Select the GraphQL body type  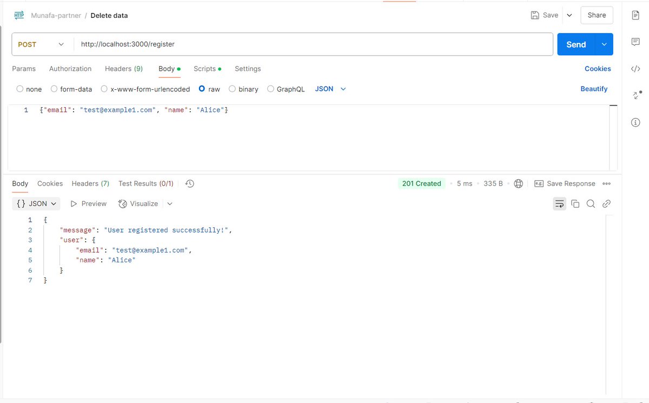[x=270, y=89]
